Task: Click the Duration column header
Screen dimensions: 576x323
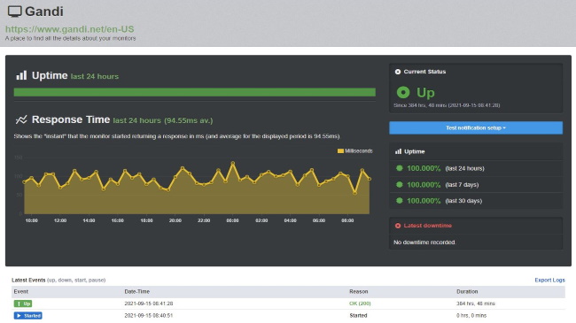Action: click(467, 291)
